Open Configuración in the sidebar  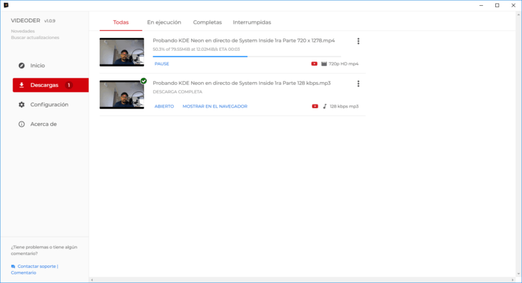point(51,104)
